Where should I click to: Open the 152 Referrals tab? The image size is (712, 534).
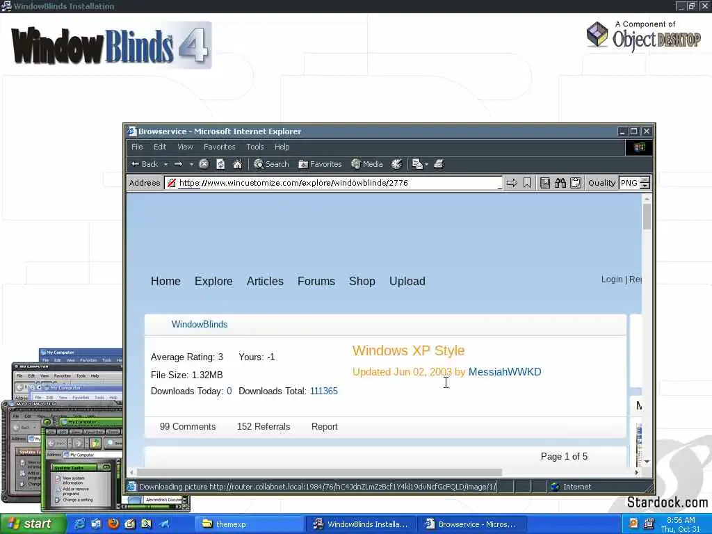point(264,426)
